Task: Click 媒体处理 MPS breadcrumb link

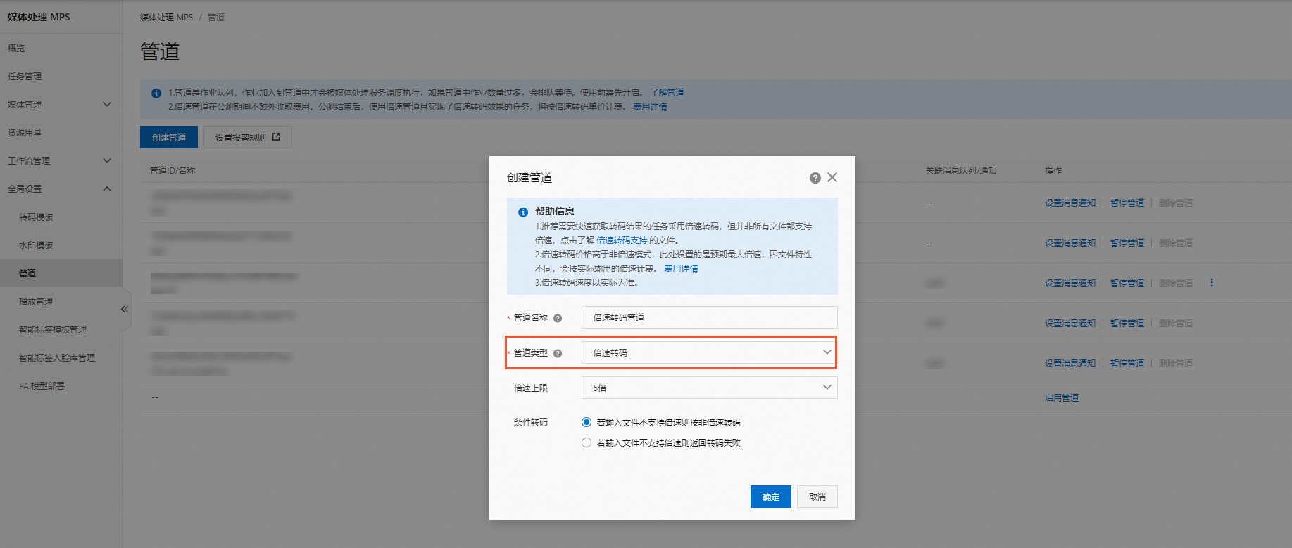Action: coord(166,17)
